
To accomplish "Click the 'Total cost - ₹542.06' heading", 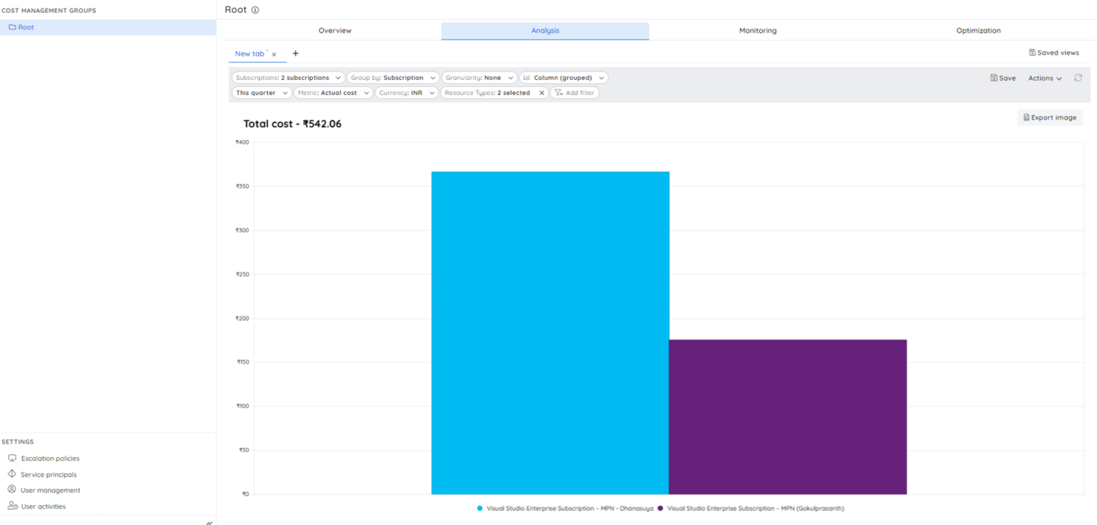I will (x=292, y=124).
